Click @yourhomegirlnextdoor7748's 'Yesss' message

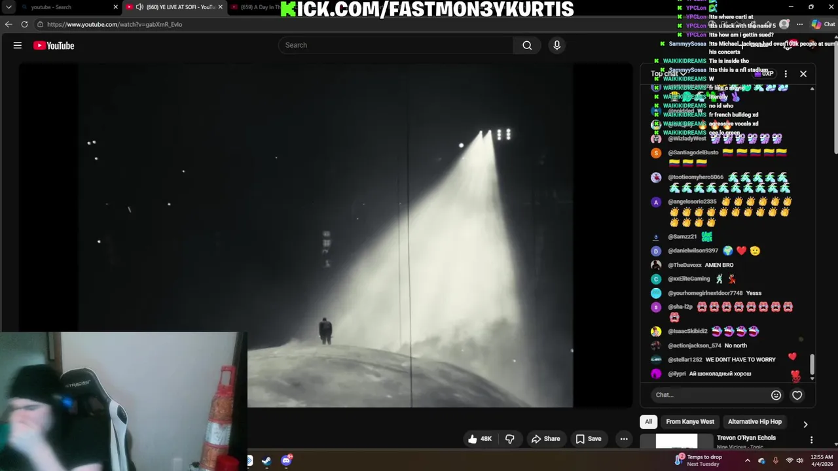[x=753, y=293]
